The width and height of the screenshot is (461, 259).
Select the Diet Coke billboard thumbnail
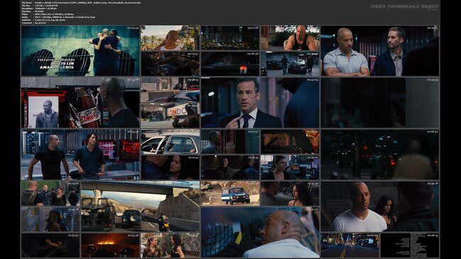click(80, 102)
